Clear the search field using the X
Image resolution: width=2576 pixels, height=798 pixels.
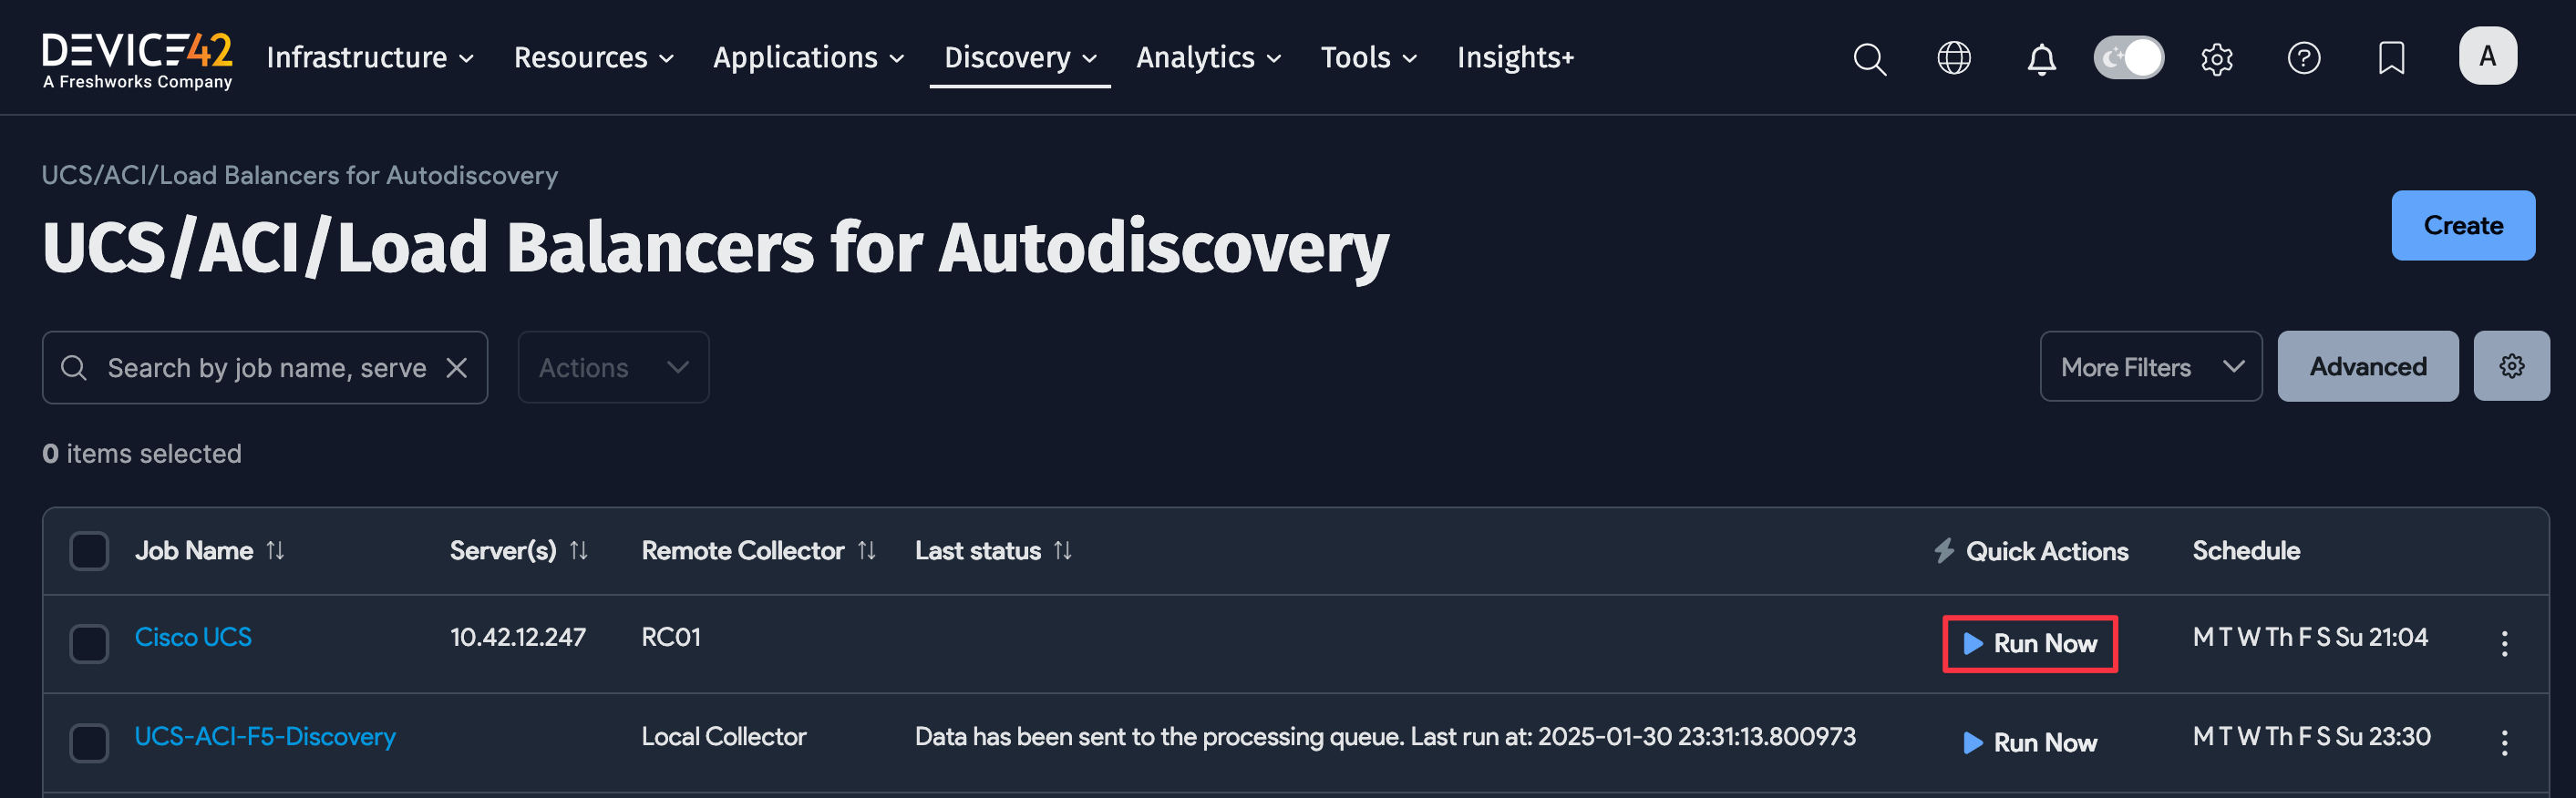(x=457, y=366)
